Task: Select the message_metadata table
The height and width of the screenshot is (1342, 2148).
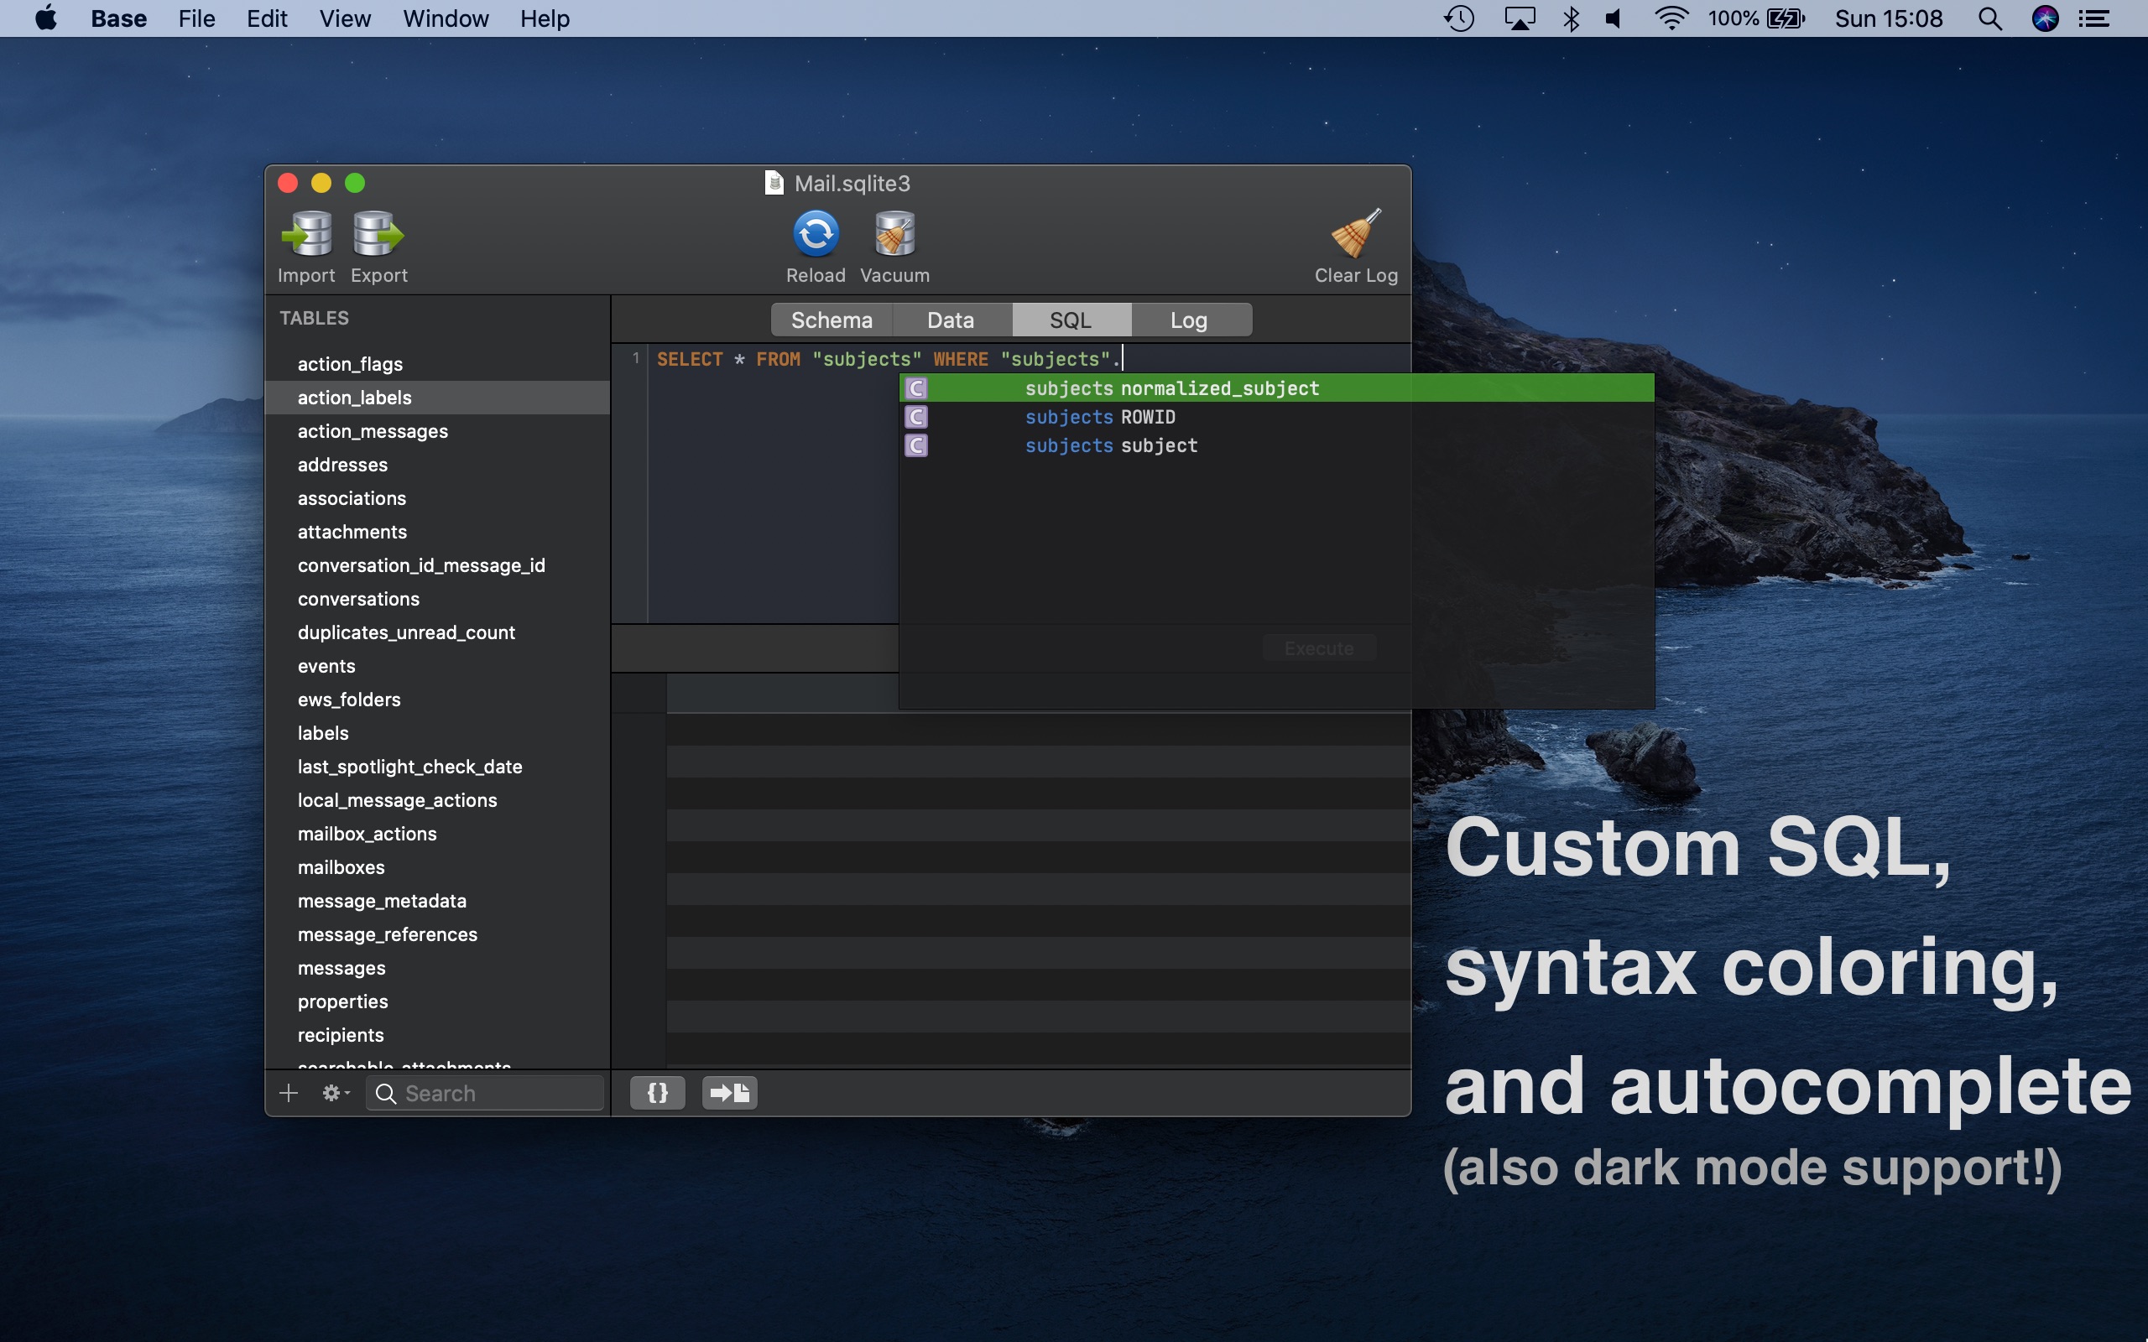Action: pos(438,901)
